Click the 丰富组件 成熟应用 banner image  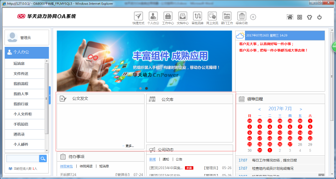click(144, 61)
